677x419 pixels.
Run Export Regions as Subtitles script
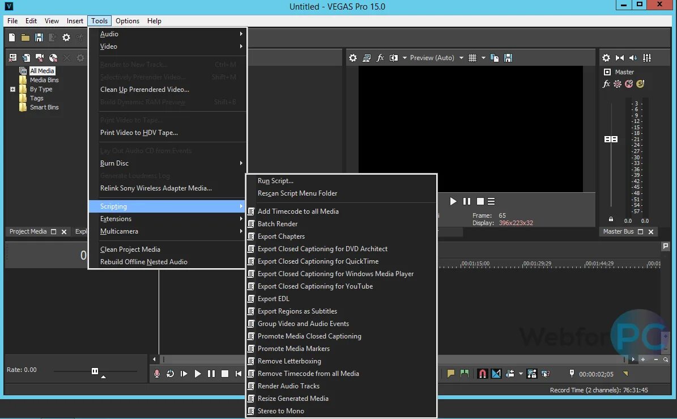pos(342,311)
